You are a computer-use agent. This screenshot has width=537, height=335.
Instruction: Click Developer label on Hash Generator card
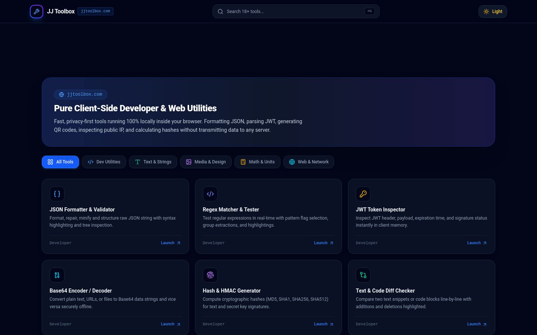tap(214, 324)
